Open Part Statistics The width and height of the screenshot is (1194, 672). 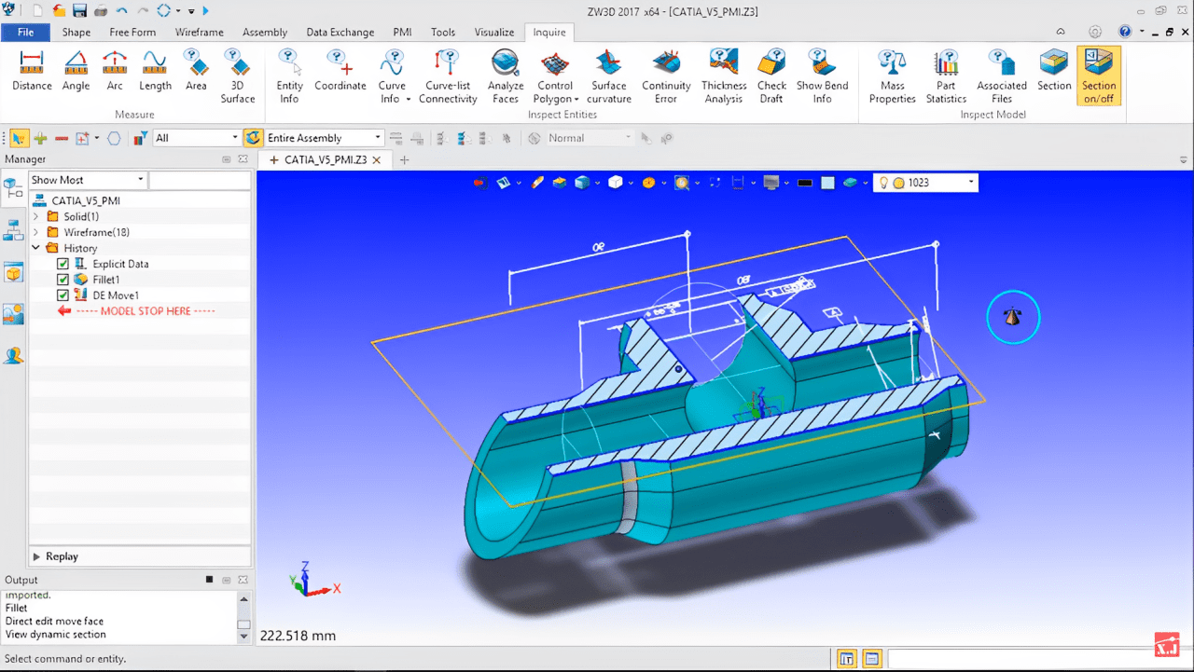946,75
